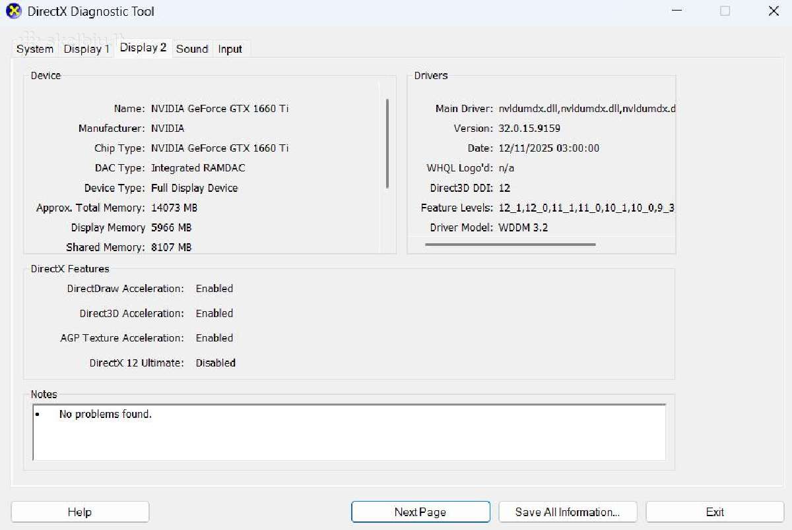Viewport: 792px width, 530px height.
Task: Quit using the Exit button
Action: click(715, 512)
